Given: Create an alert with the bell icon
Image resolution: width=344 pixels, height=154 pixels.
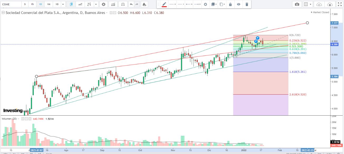Looking at the screenshot, I should click(144, 4).
